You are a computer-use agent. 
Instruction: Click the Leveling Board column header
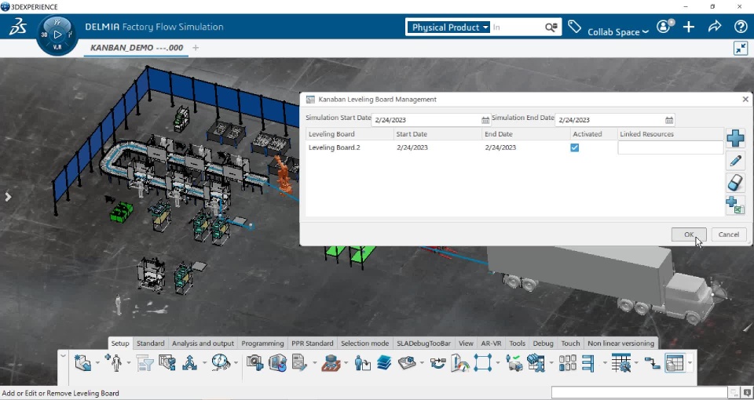pos(350,134)
